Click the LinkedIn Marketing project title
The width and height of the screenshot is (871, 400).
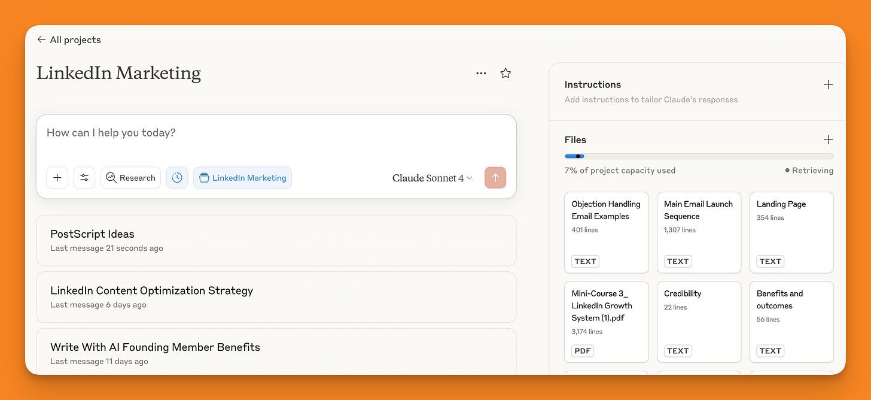click(118, 73)
